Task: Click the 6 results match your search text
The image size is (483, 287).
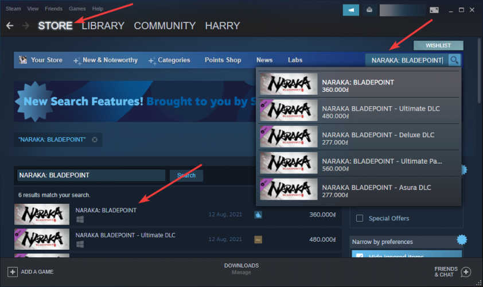Action: 54,195
